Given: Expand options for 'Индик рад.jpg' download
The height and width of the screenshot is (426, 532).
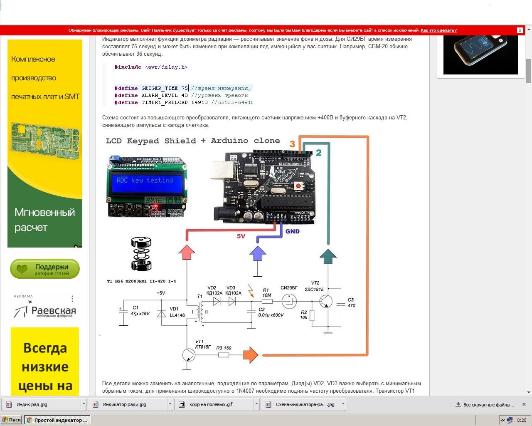Looking at the screenshot, I should pos(84,404).
